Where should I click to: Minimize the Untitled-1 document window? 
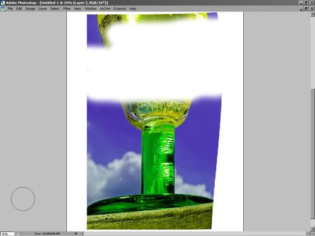(301, 8)
